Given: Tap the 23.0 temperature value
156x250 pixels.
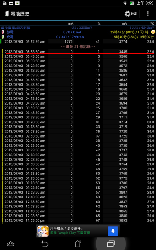Looking at the screenshot, I should click(151, 42).
